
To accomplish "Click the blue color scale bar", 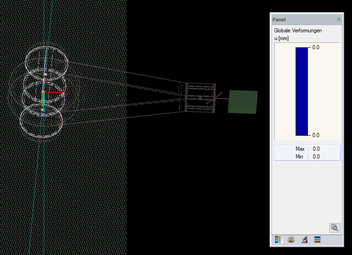I will [x=302, y=92].
